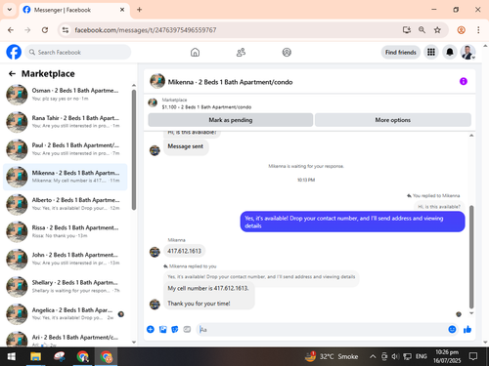Open the Windows notification center
This screenshot has height=366, width=489.
coord(473,356)
